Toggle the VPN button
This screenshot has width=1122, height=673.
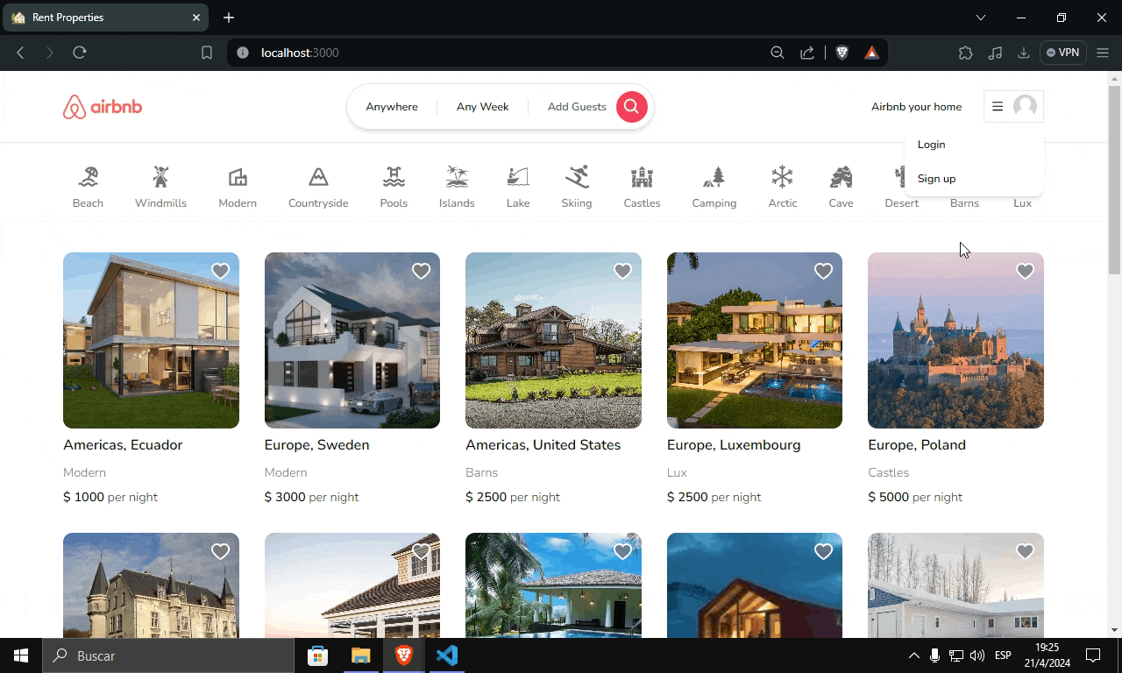[1063, 53]
